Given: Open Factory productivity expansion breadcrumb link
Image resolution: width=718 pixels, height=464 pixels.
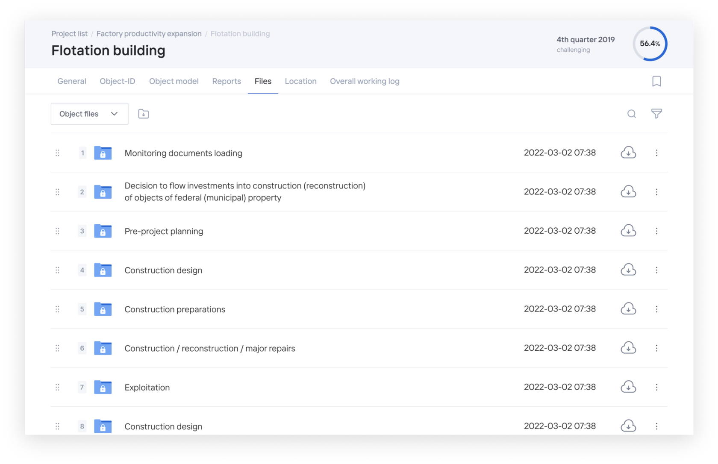Looking at the screenshot, I should [149, 33].
